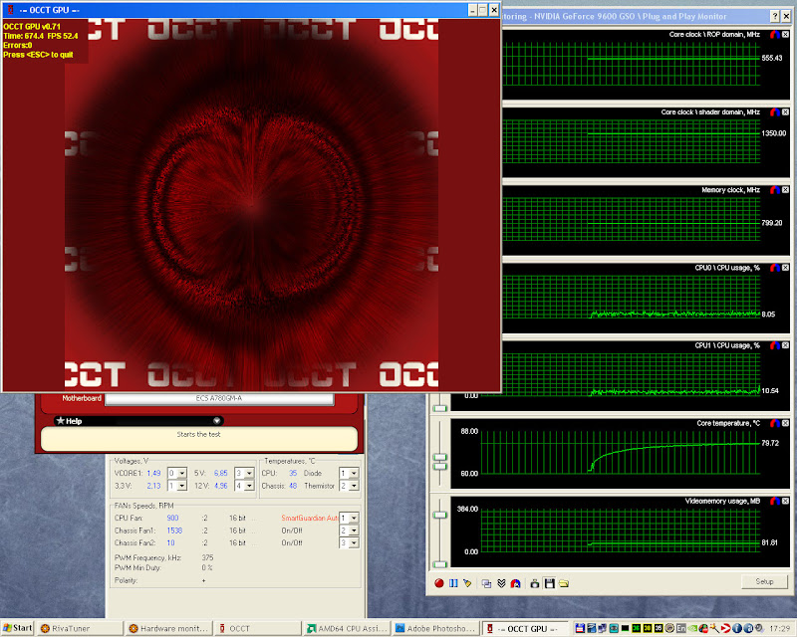Click the screenshot camera icon in monitoring toolbar

click(535, 583)
